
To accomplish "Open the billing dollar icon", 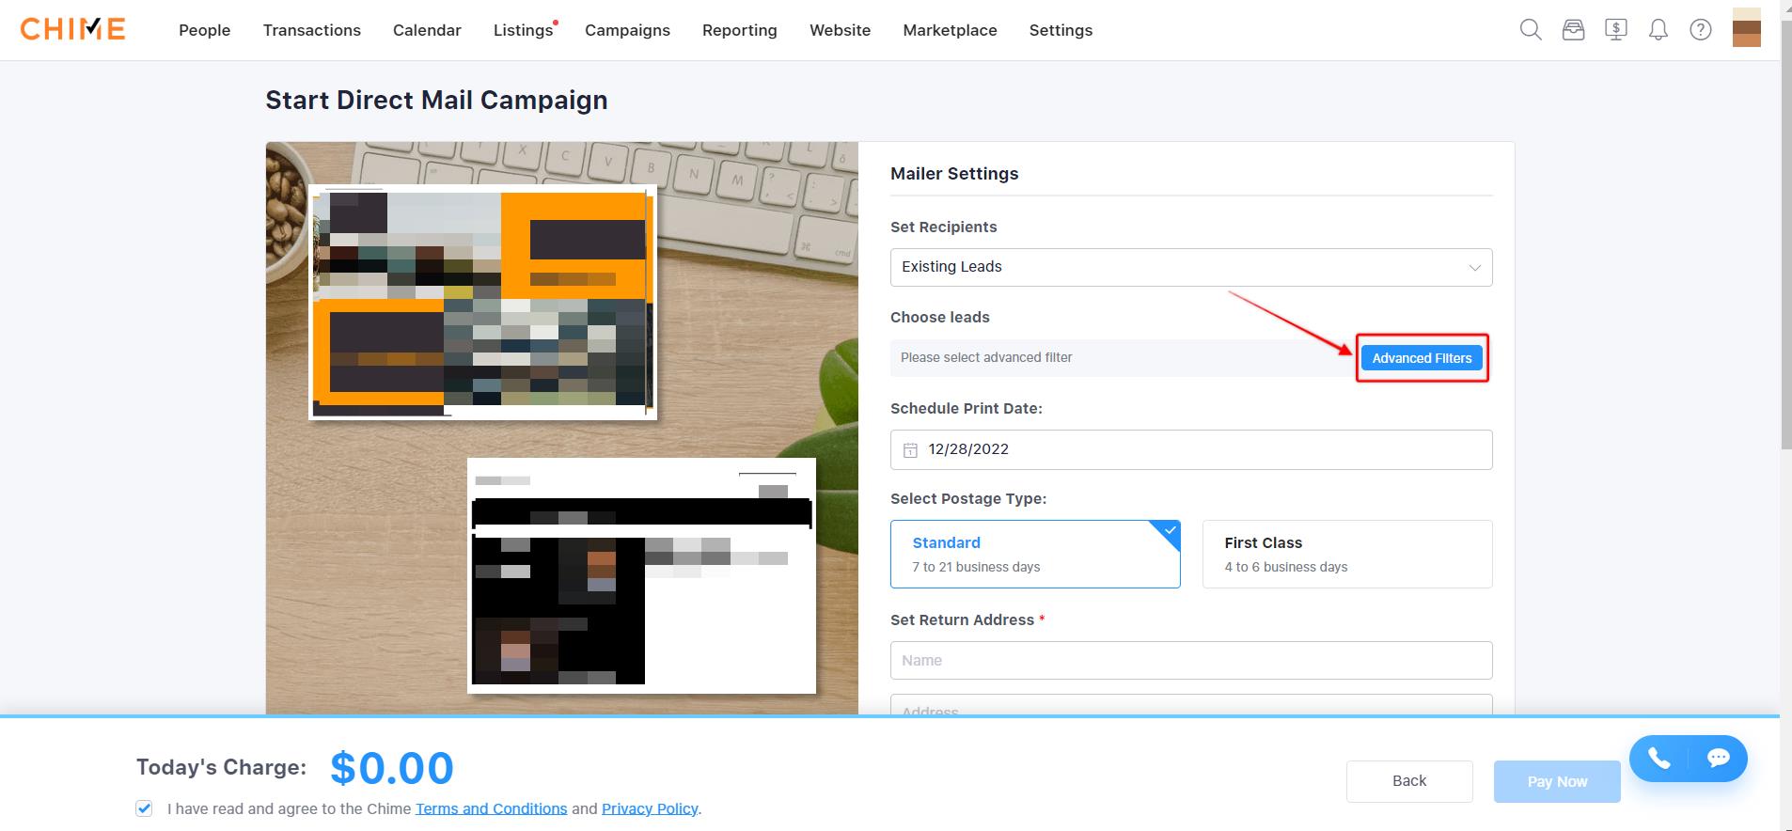I will click(x=1616, y=30).
